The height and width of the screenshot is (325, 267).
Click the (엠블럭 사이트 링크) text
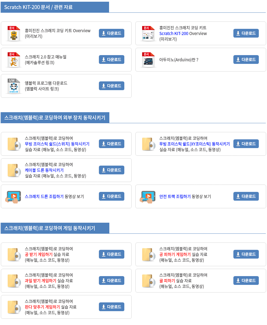(x=42, y=89)
